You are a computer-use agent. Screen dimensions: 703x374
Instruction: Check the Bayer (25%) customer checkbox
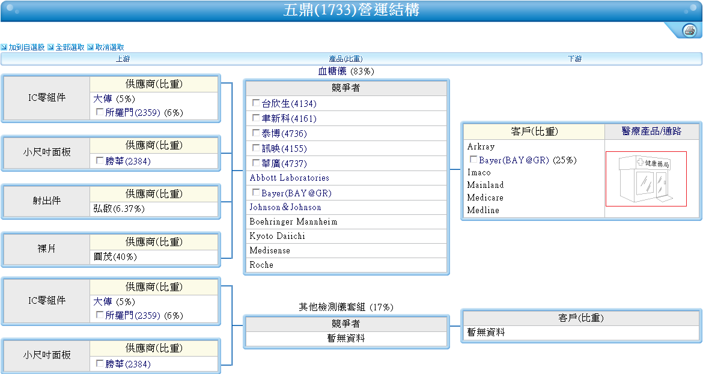pos(473,160)
